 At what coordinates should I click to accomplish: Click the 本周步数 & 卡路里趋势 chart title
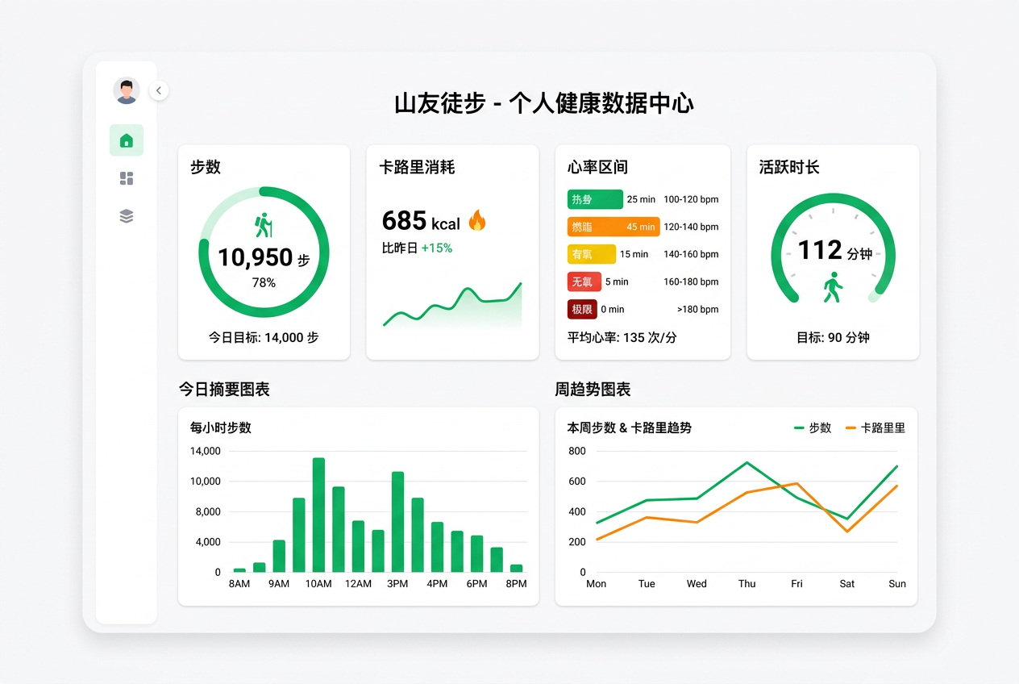[629, 427]
